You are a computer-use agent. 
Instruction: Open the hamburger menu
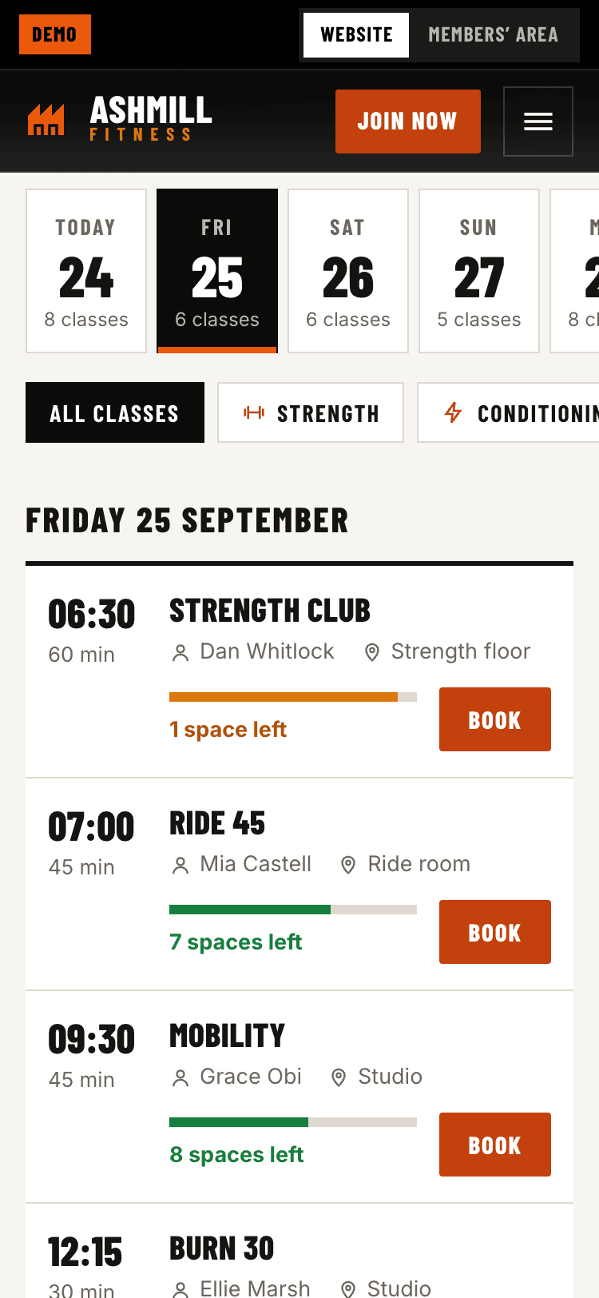click(x=538, y=121)
